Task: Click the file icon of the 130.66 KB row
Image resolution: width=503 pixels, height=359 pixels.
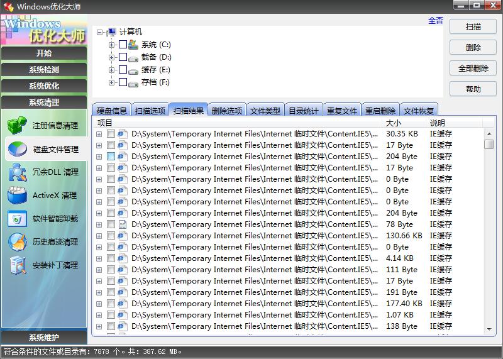Action: [x=122, y=236]
